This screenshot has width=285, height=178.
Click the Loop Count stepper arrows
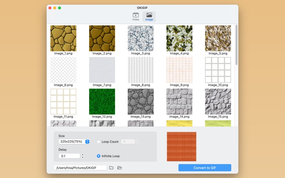(x=138, y=142)
